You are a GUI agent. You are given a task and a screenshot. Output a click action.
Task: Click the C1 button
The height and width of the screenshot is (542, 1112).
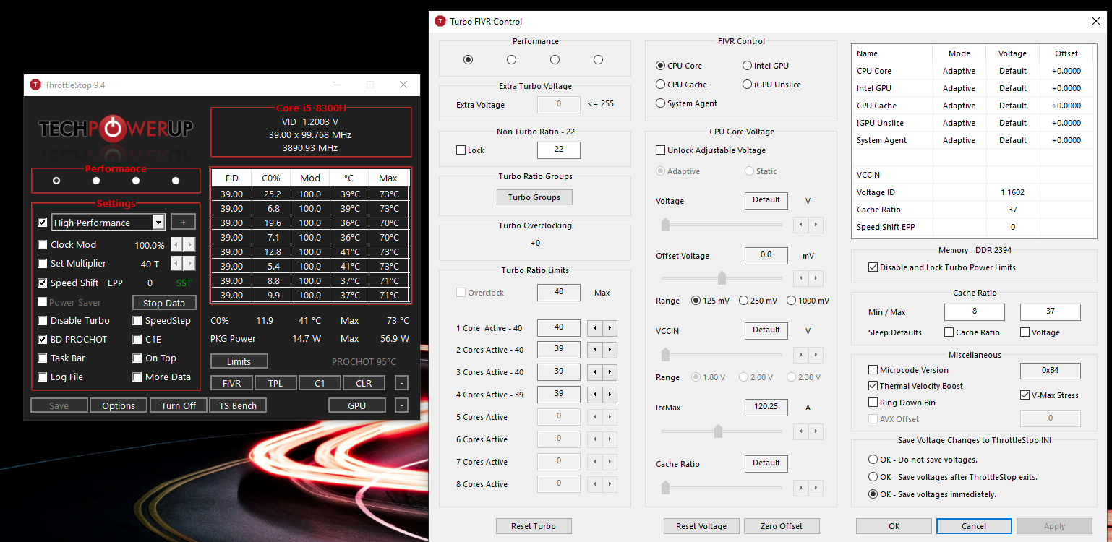[320, 383]
